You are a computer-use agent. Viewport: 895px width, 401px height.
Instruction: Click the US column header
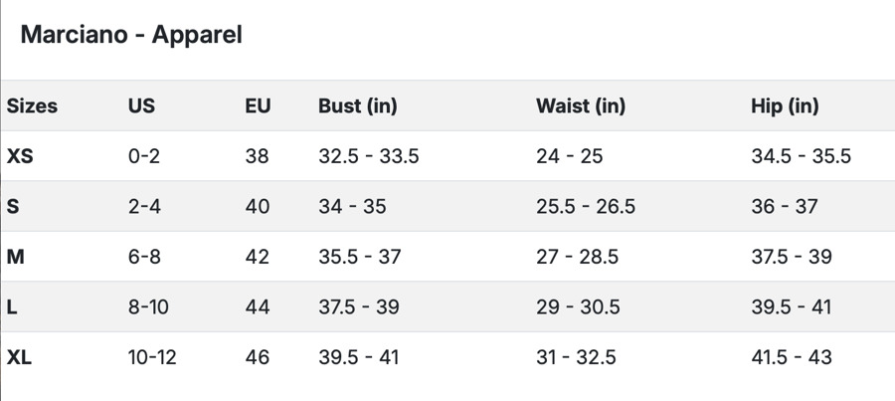141,105
